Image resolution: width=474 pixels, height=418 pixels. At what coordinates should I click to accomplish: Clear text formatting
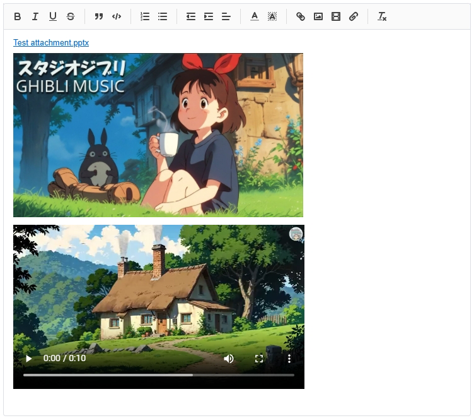(x=382, y=16)
